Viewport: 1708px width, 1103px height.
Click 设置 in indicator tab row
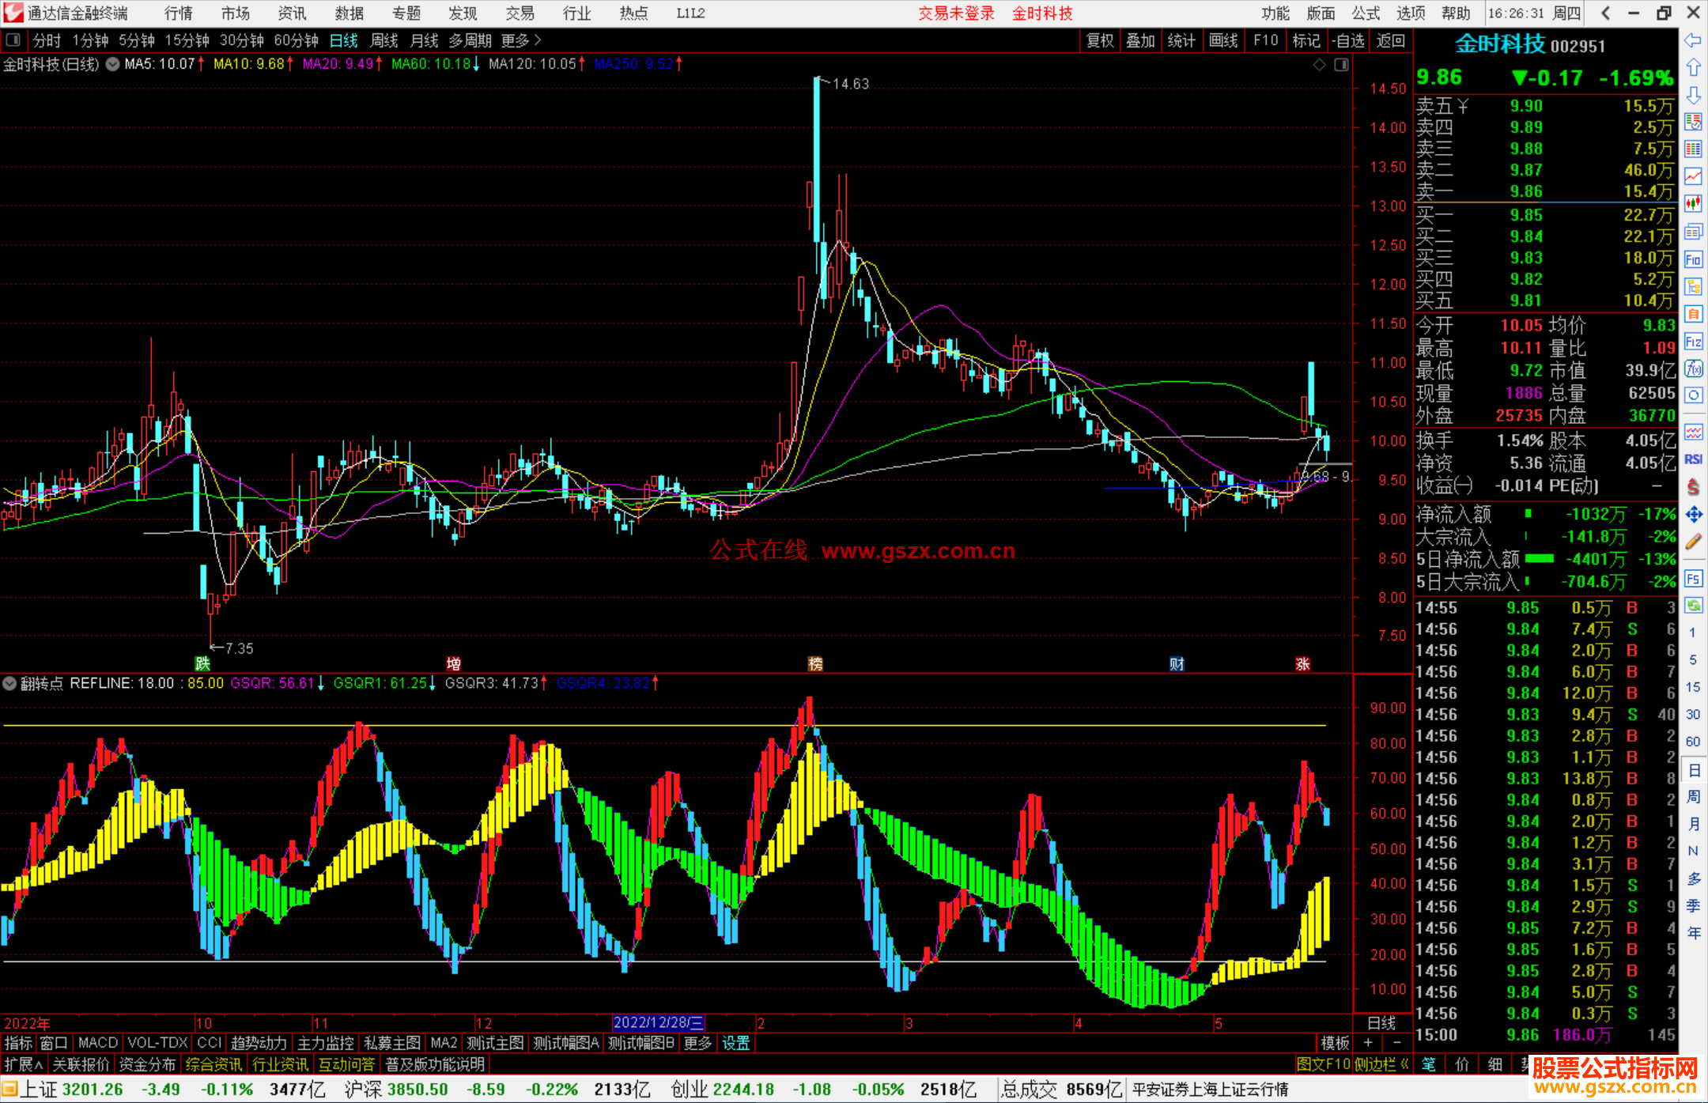[x=736, y=1043]
